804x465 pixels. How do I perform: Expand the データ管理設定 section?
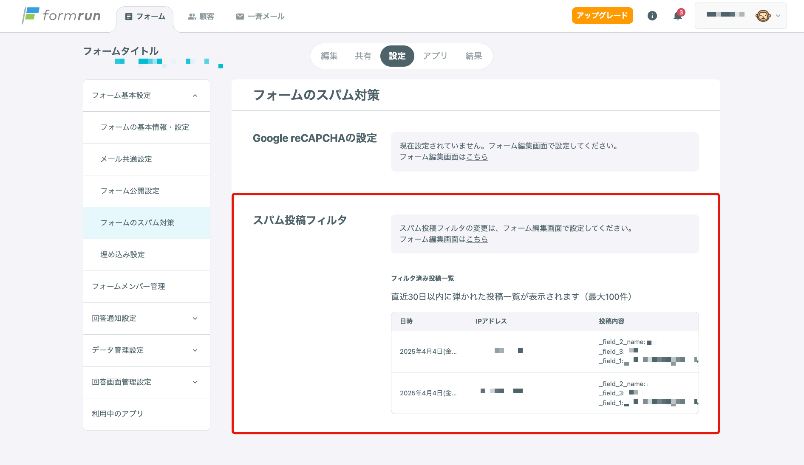(147, 350)
